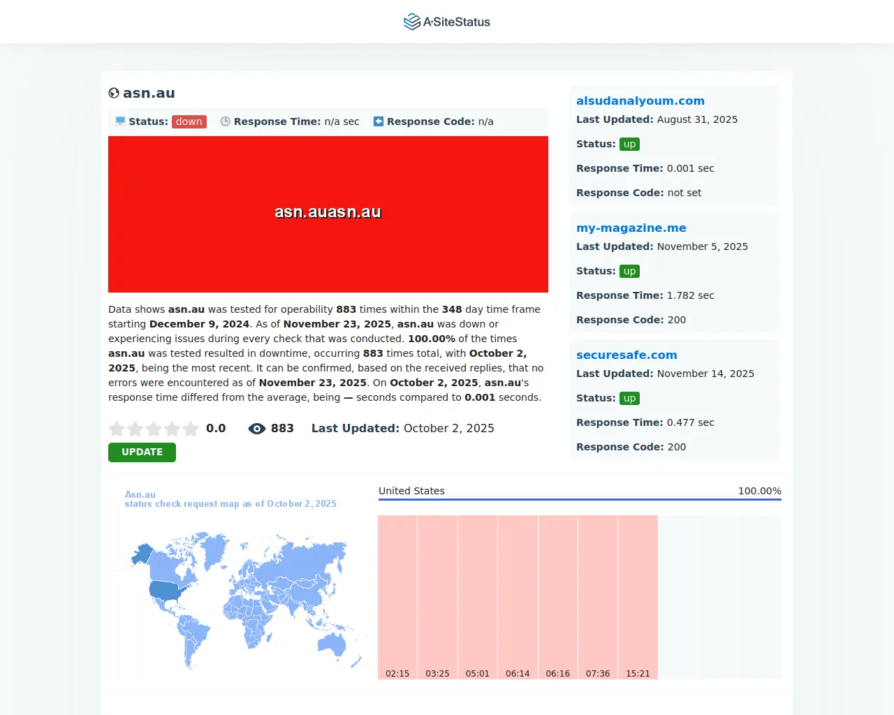Click the globe icon beside asn.au
Viewport: 894px width, 715px height.
click(x=114, y=93)
